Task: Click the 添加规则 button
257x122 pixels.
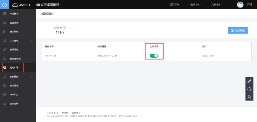Action: (238, 31)
